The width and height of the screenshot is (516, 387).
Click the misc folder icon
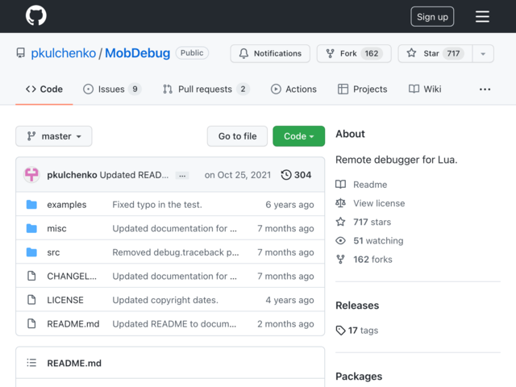click(31, 228)
